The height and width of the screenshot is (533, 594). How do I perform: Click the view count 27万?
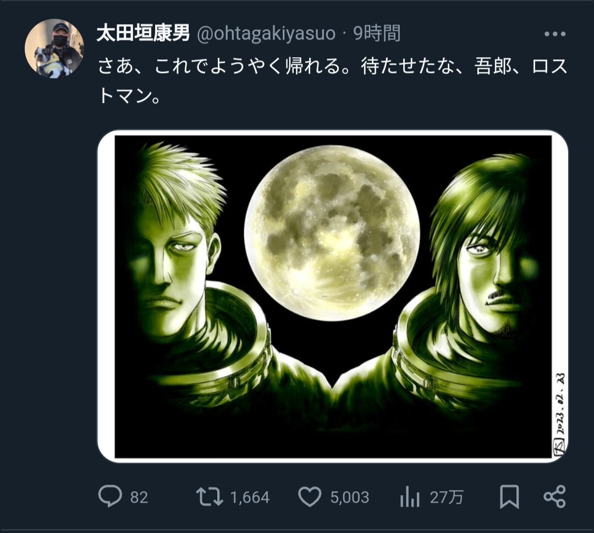click(x=446, y=498)
